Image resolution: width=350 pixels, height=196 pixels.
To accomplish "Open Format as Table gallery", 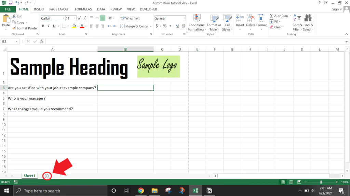I will pyautogui.click(x=214, y=23).
